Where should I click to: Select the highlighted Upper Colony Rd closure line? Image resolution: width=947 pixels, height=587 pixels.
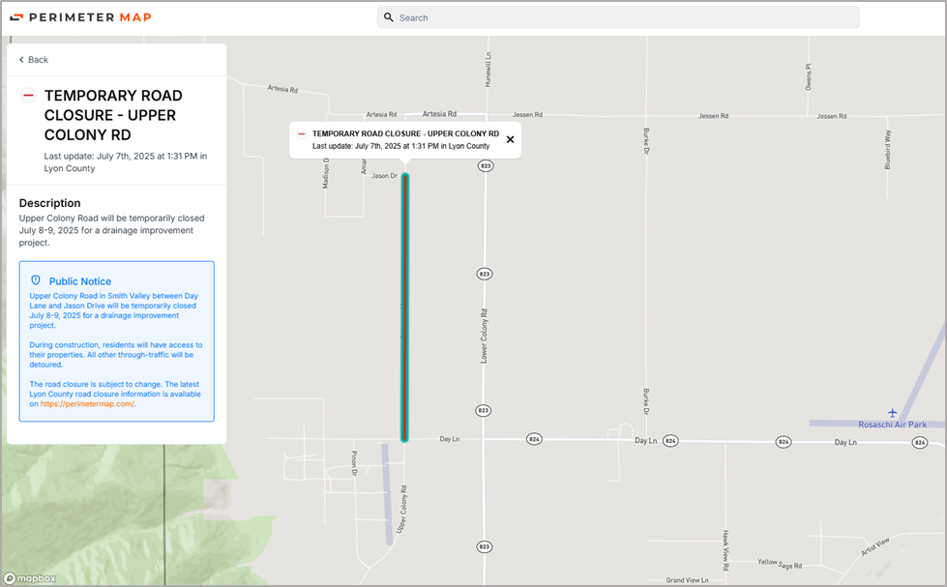(x=405, y=309)
